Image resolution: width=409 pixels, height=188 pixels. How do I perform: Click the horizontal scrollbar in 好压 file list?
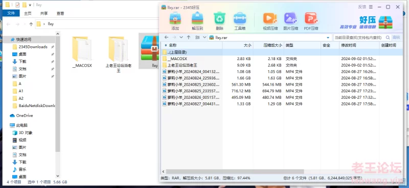(x=235, y=172)
